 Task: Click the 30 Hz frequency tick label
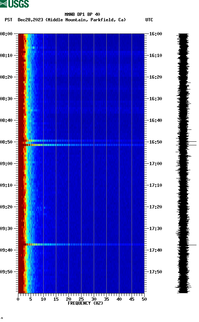94,299
